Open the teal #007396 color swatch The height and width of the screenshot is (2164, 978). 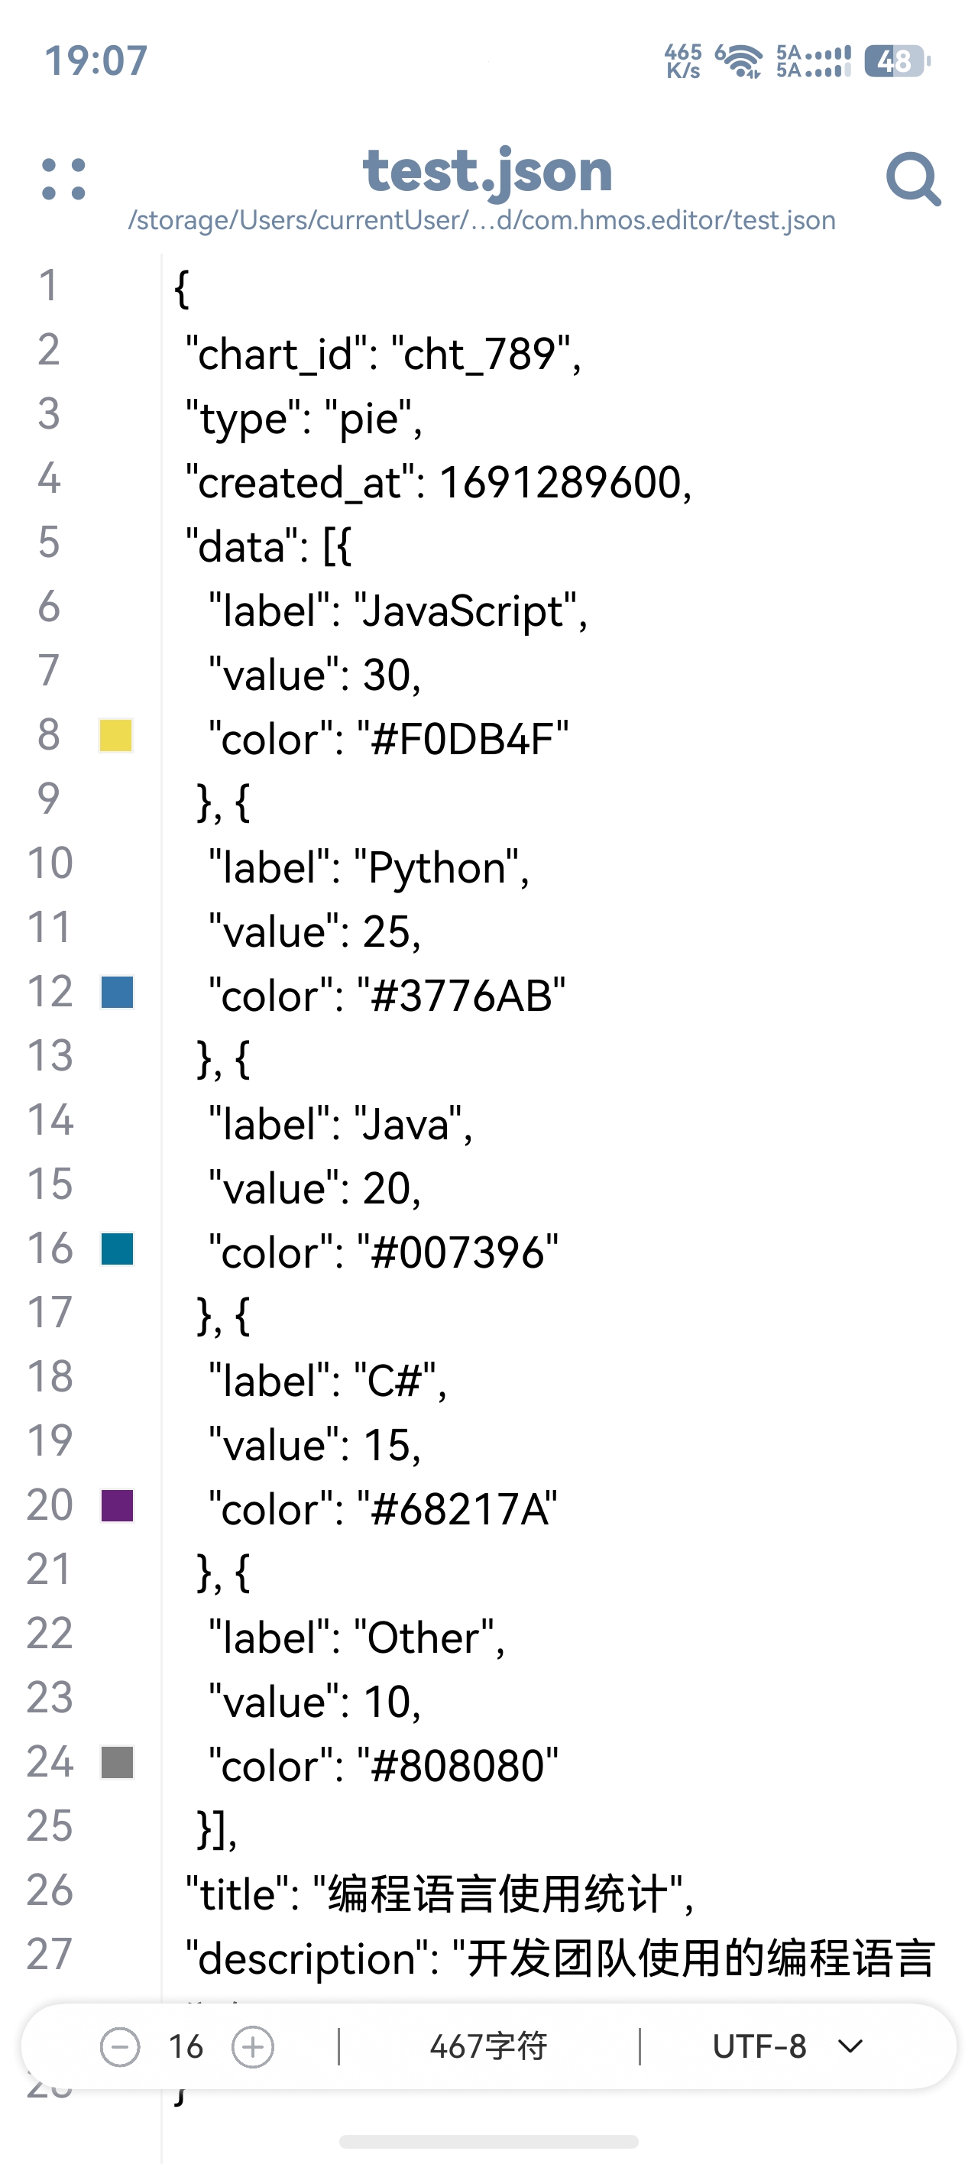[x=117, y=1249]
